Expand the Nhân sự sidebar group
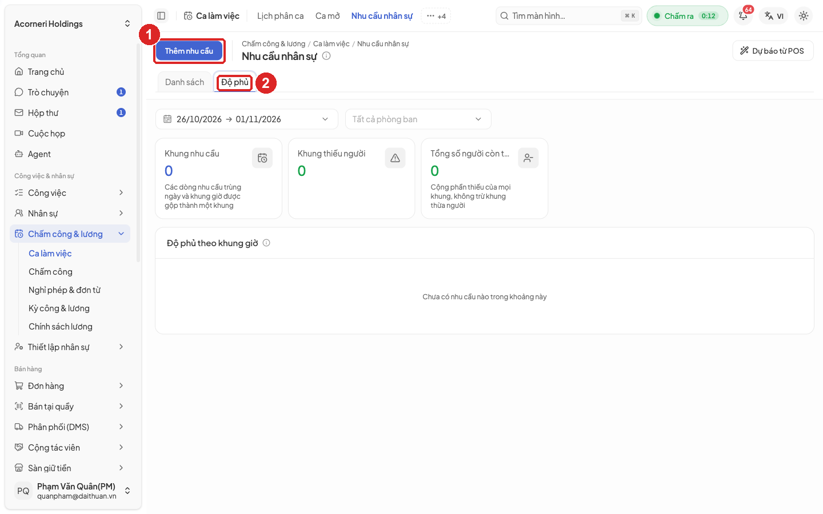 [x=70, y=214]
